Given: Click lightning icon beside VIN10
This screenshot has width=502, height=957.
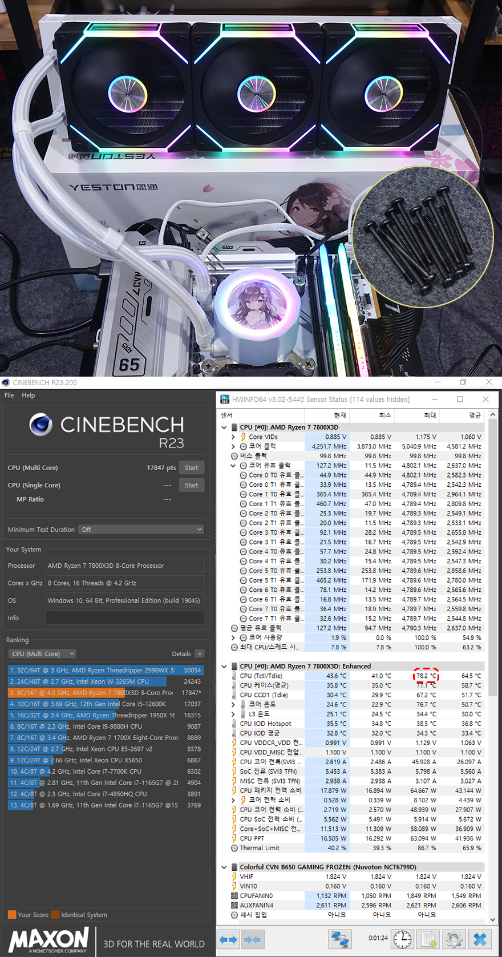Looking at the screenshot, I should (x=234, y=886).
